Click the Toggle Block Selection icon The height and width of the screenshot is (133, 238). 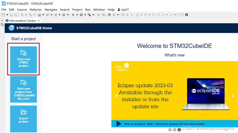tap(127, 15)
